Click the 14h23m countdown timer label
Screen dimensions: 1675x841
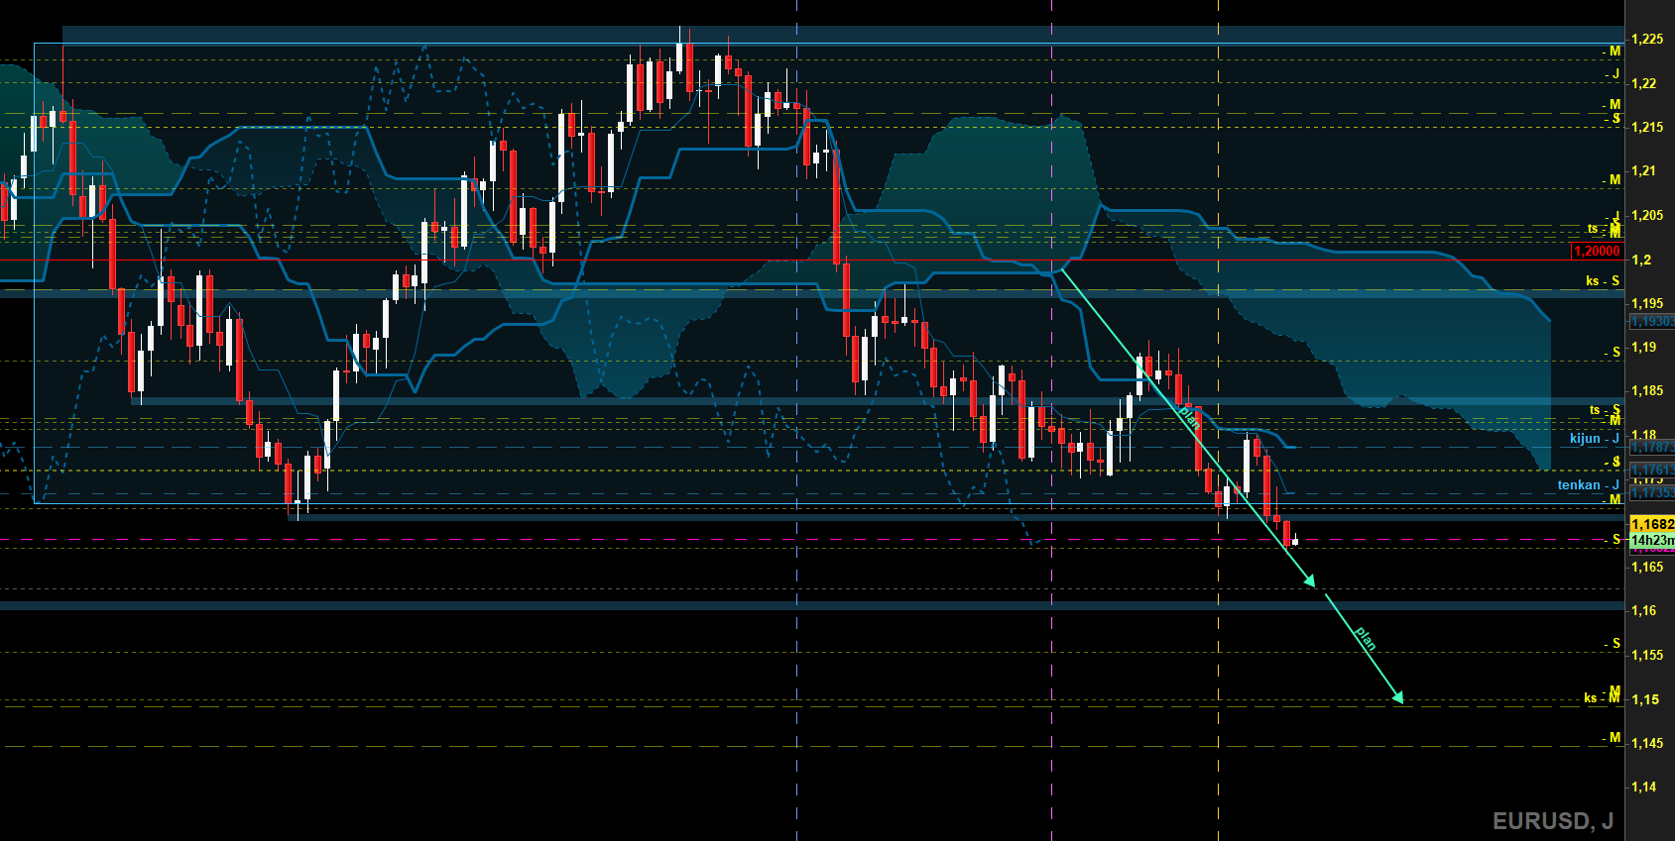click(x=1651, y=540)
